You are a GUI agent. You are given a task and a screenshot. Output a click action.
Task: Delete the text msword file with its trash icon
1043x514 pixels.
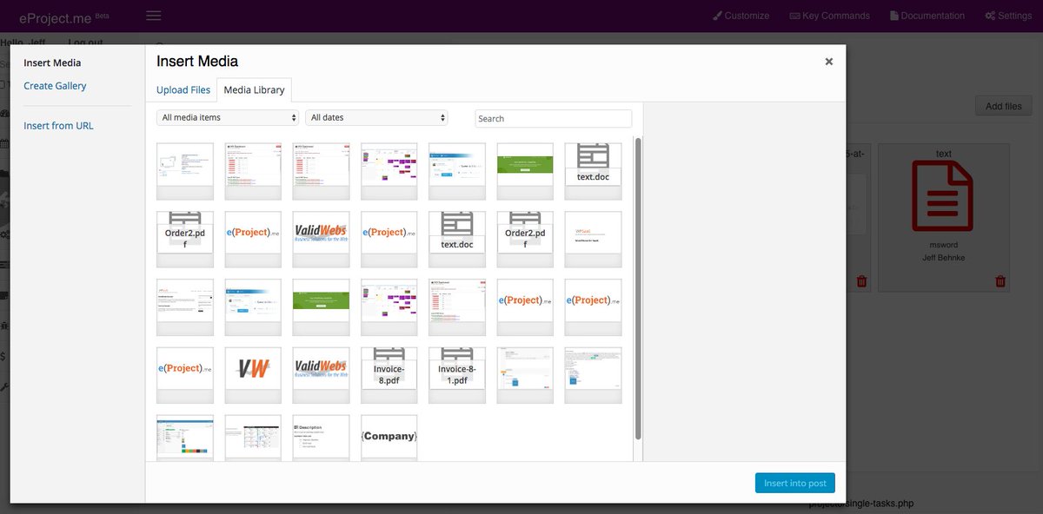click(1000, 281)
